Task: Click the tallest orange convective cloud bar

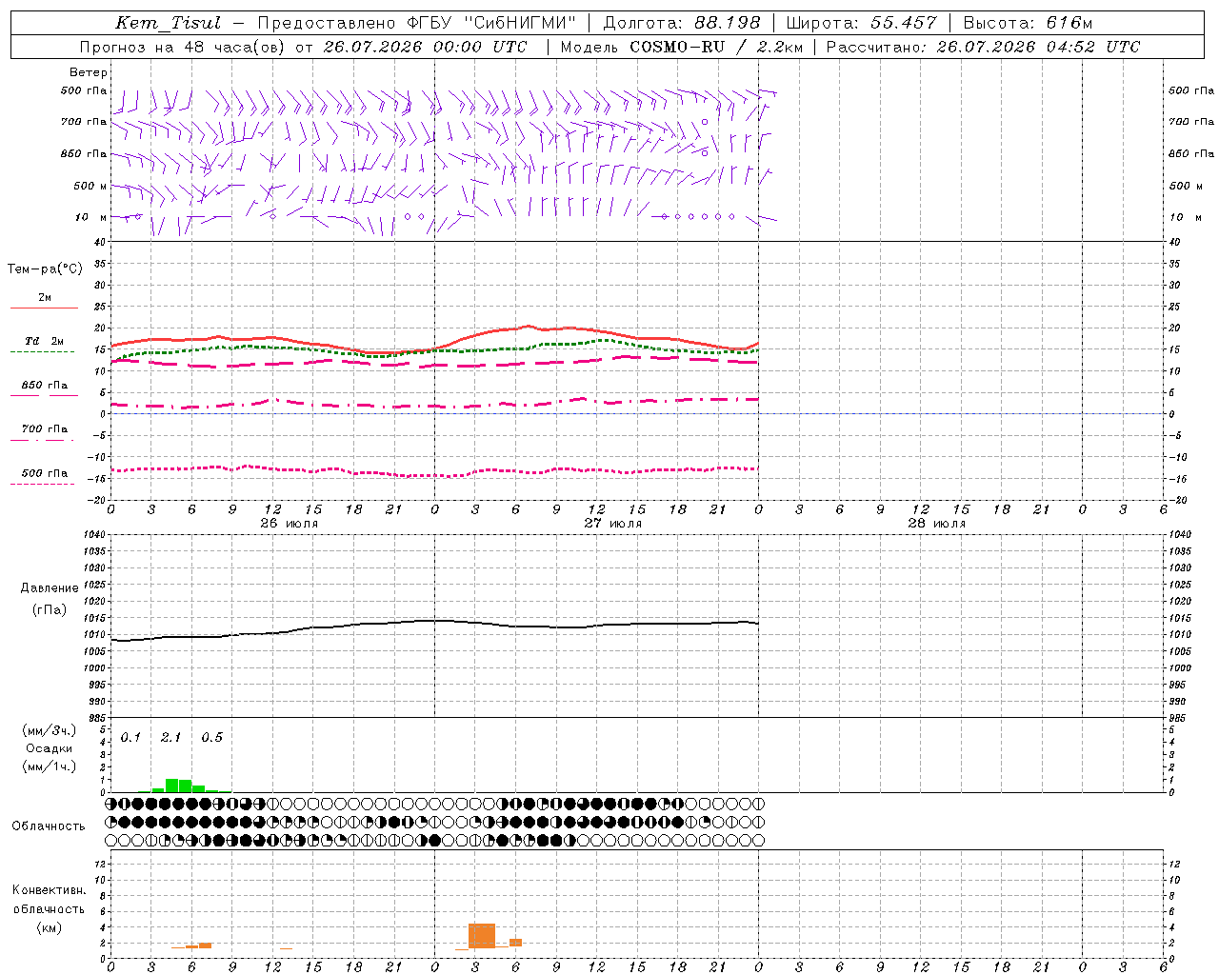Action: click(482, 935)
